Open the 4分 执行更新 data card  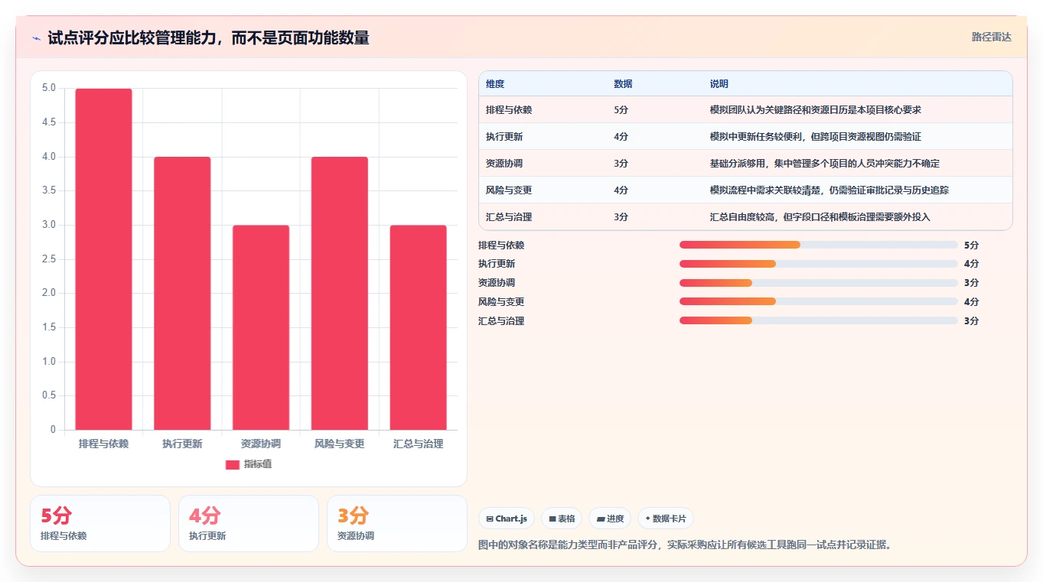[249, 523]
